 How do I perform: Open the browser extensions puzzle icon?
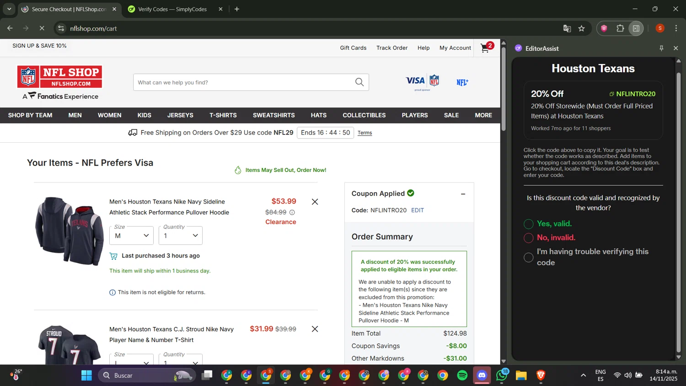620,28
